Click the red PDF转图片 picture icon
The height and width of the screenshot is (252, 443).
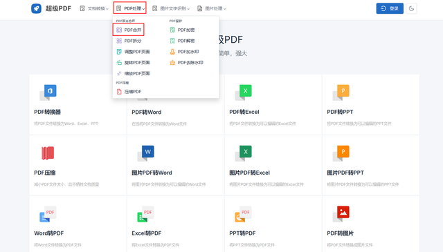pyautogui.click(x=341, y=214)
